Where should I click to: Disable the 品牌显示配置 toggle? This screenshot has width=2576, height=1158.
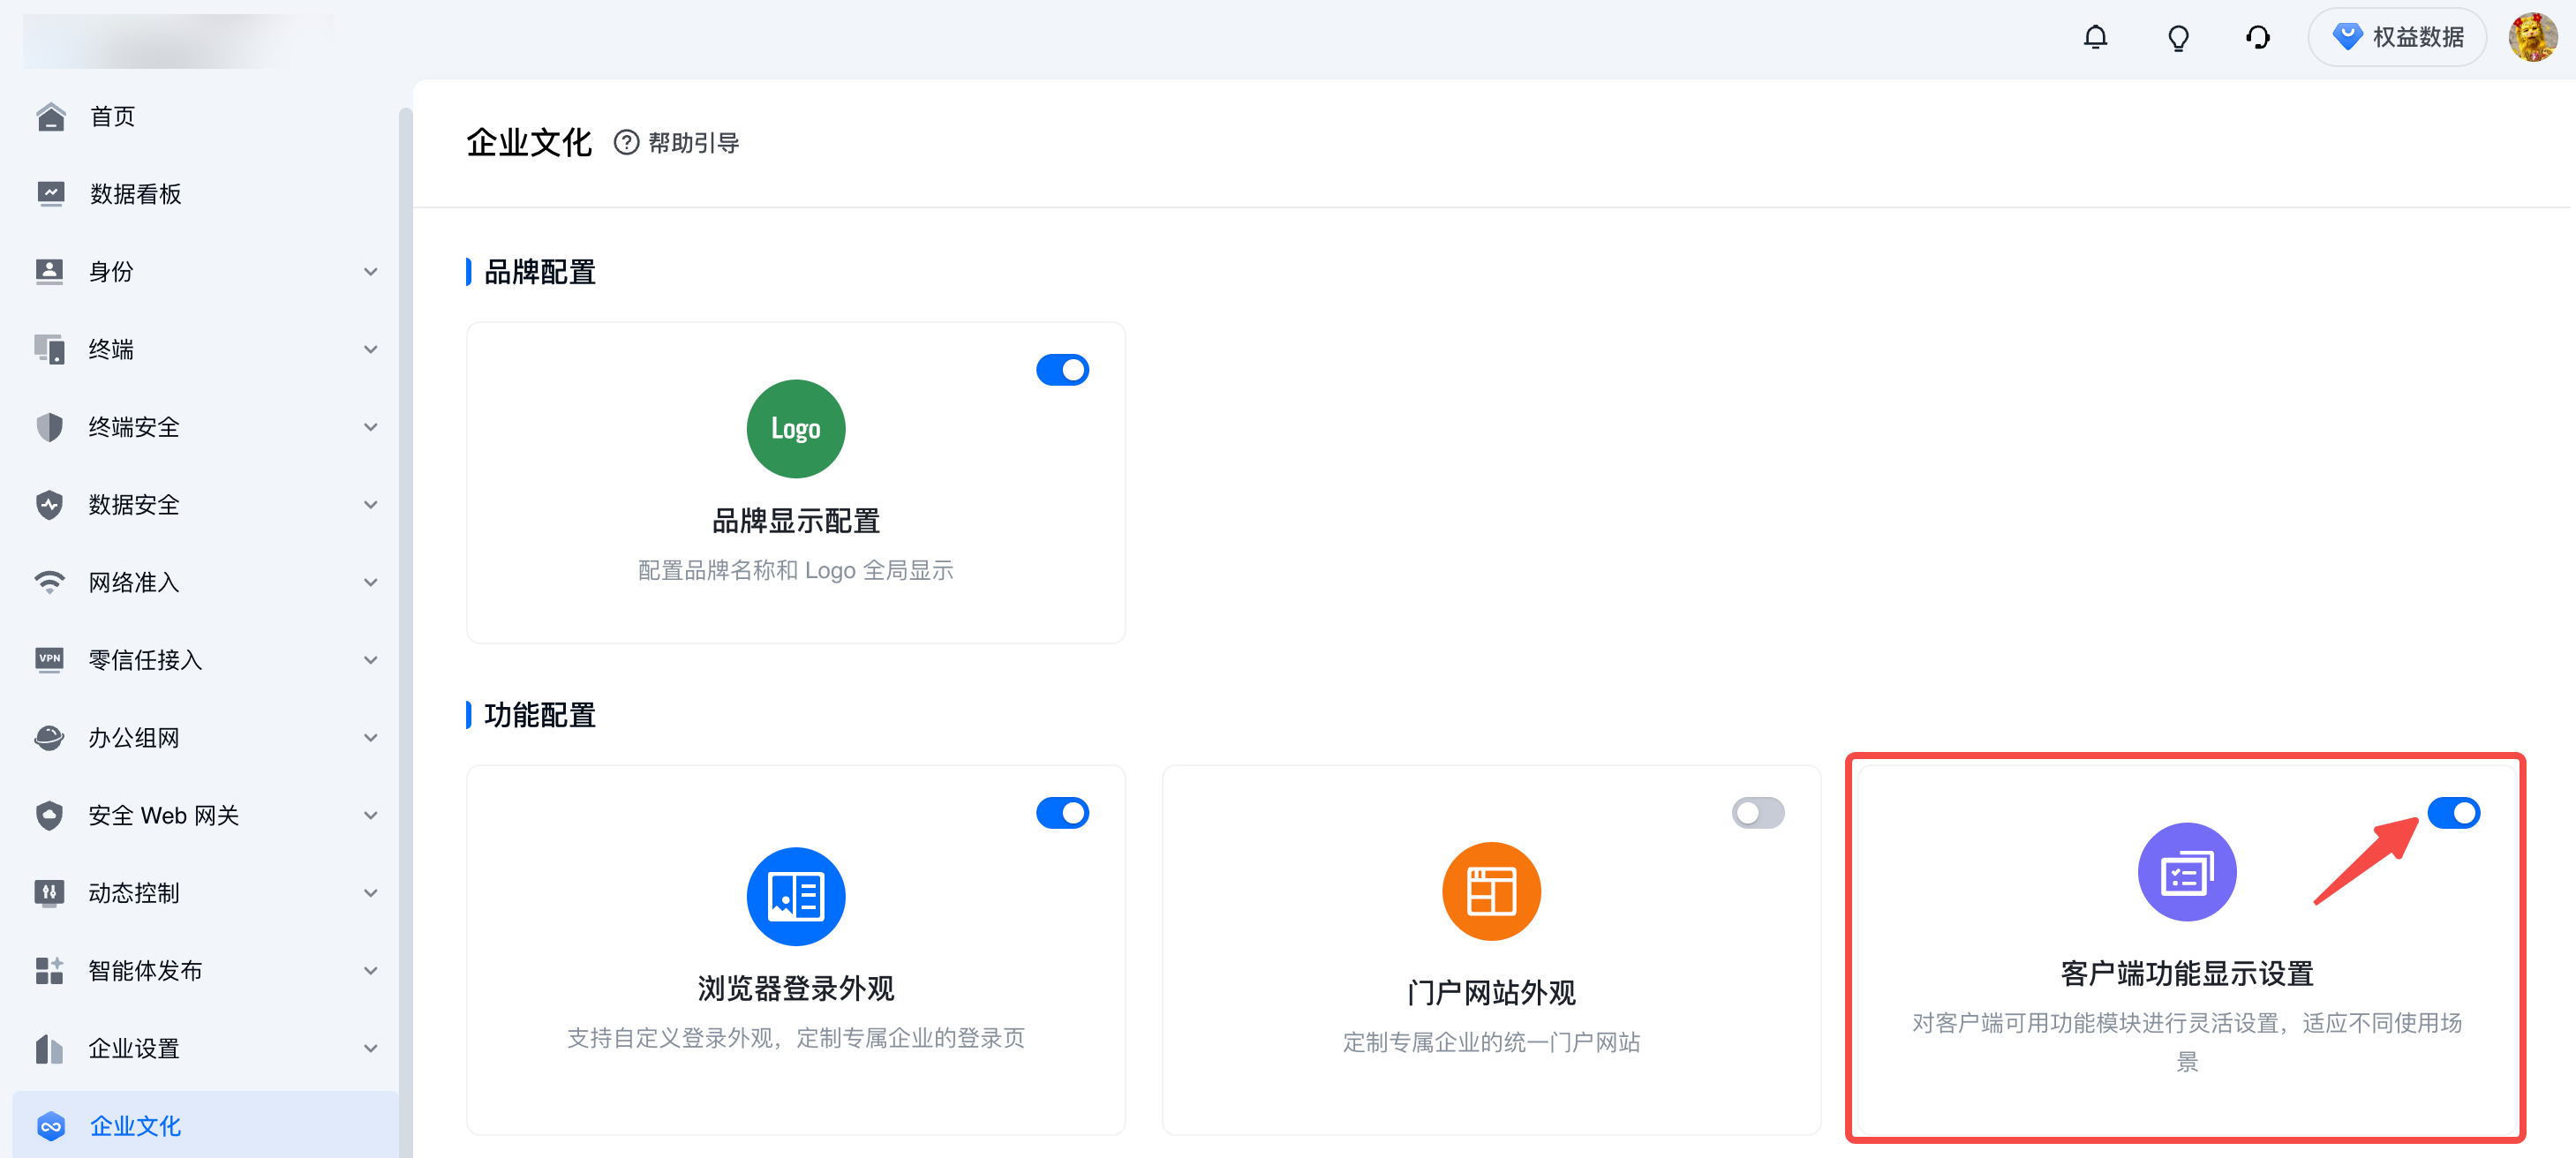point(1062,370)
